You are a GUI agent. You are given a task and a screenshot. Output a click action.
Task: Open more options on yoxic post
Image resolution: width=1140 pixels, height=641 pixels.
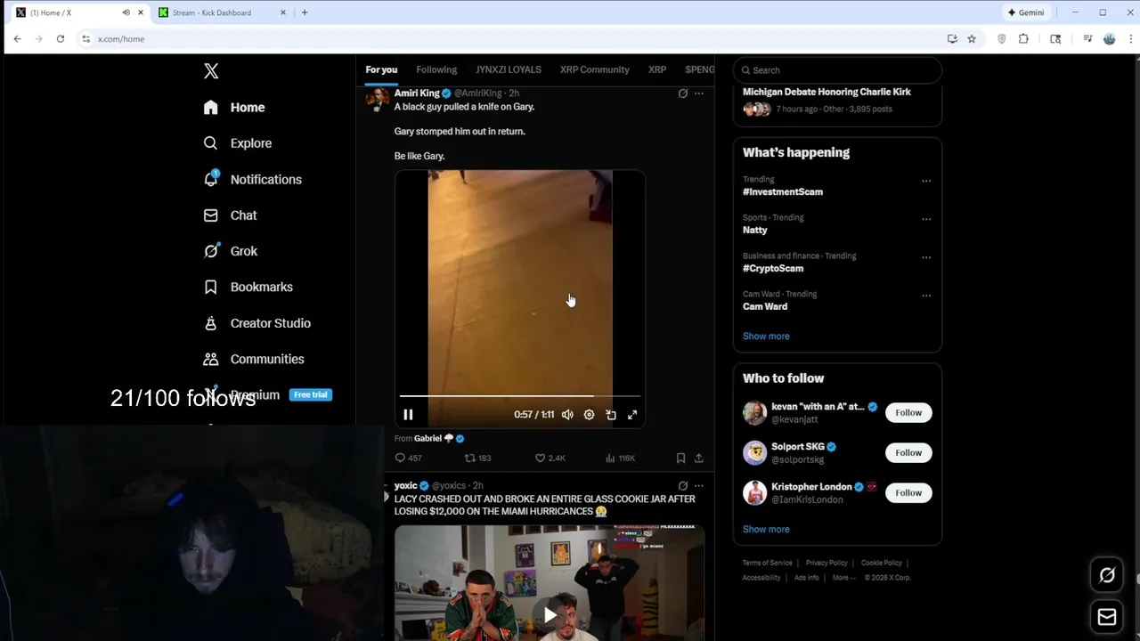point(699,486)
